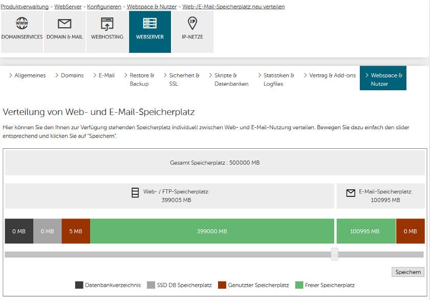This screenshot has height=300, width=430.
Task: Click the dark Datenbankverzeichnis 0 MB segment
Action: pos(19,231)
